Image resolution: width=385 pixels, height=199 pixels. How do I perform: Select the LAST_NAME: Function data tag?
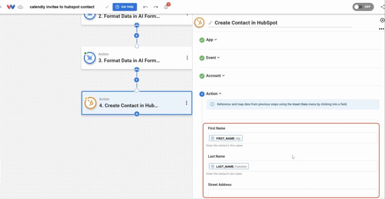pyautogui.click(x=229, y=166)
